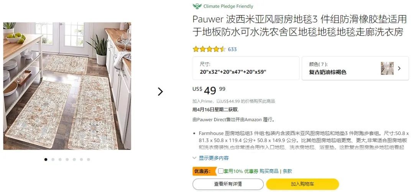Select the last carousel dot

89,159
